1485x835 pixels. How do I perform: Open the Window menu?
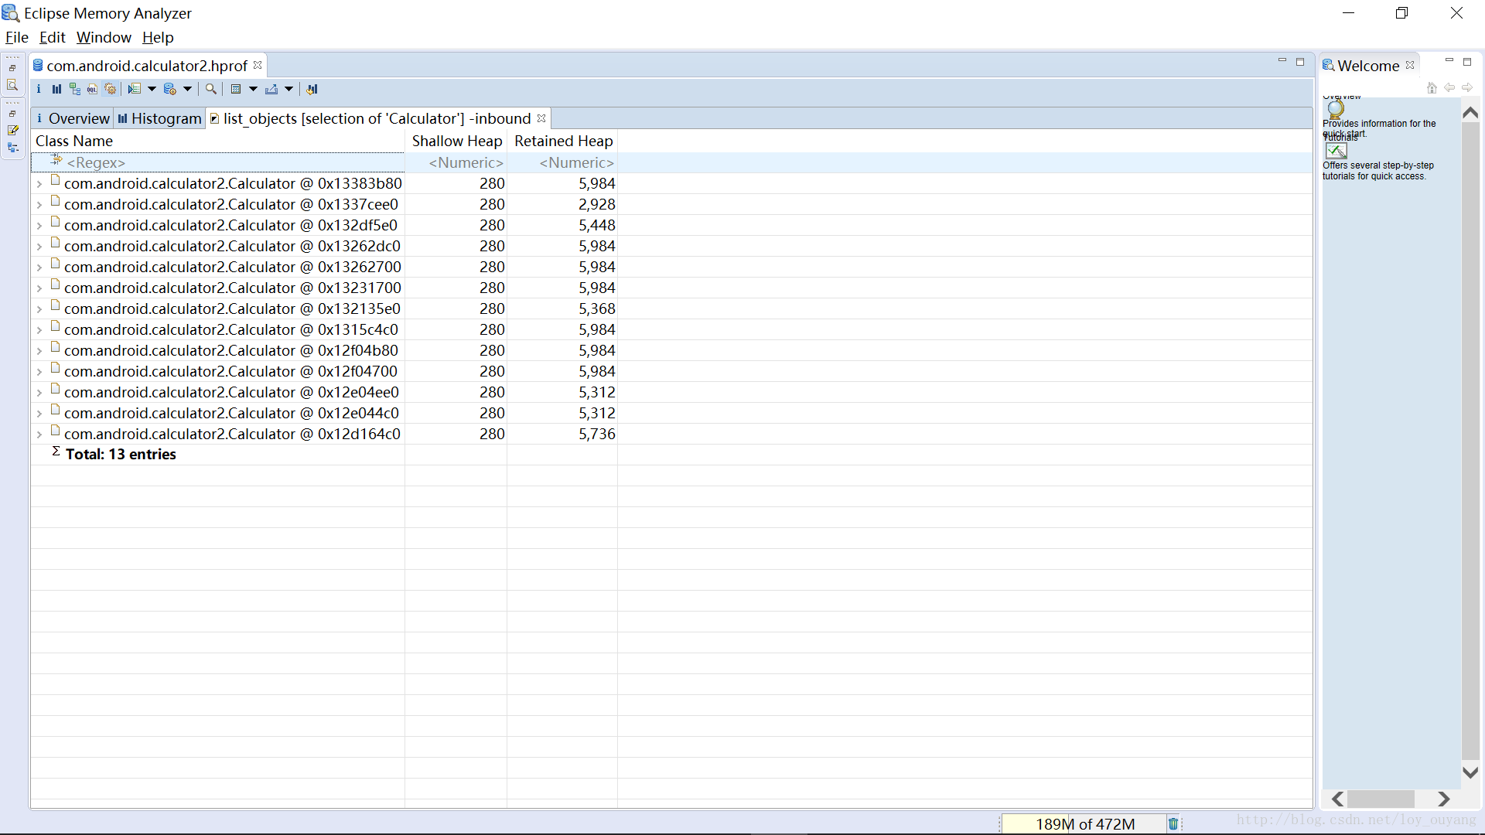tap(104, 37)
